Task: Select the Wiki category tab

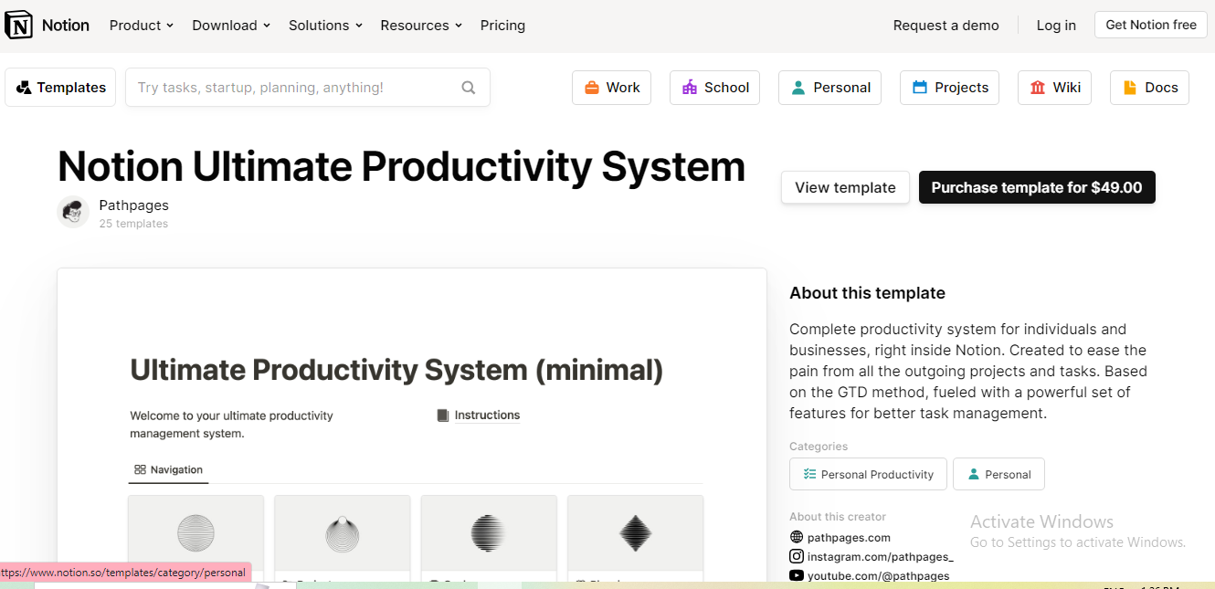Action: click(x=1055, y=88)
